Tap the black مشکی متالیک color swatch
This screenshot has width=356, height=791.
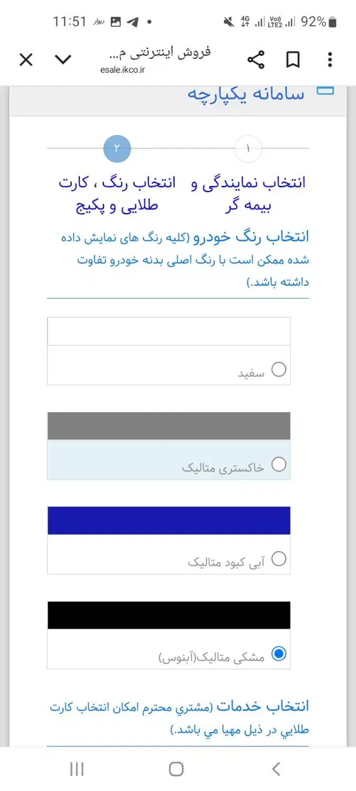coord(169,615)
